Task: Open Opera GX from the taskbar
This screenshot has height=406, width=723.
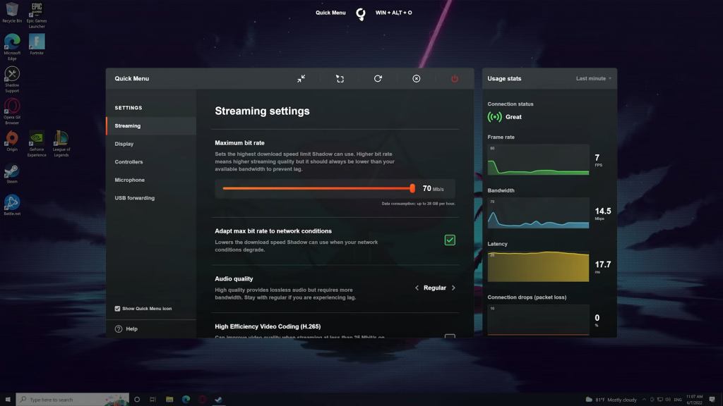Action: point(202,400)
